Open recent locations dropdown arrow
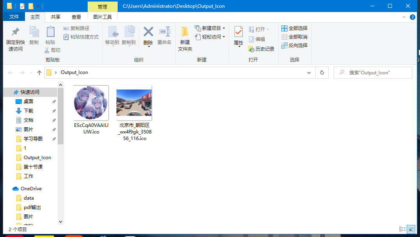420x237 pixels. click(x=31, y=72)
